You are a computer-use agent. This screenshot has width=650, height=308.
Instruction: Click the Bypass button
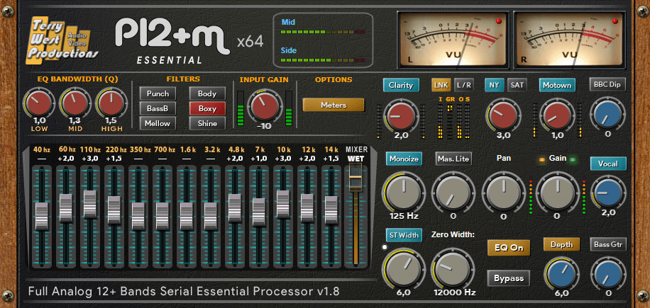click(509, 278)
